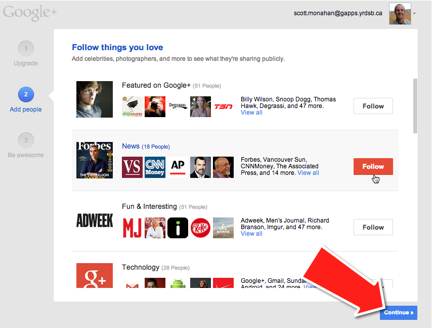432x328 pixels.
Task: Select step 1 Upgrade circle
Action: point(26,49)
